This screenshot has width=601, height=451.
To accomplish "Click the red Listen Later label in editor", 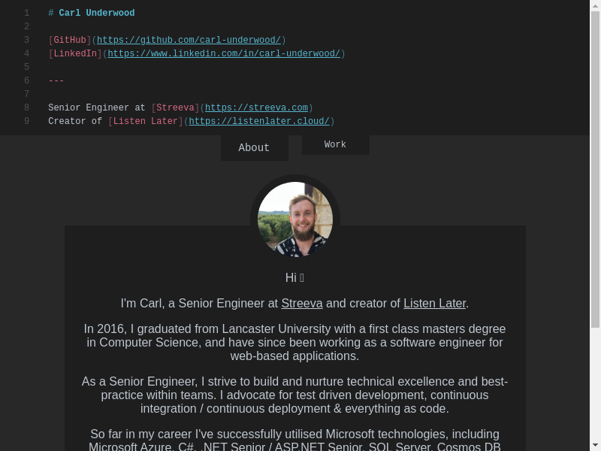I will pos(146,122).
